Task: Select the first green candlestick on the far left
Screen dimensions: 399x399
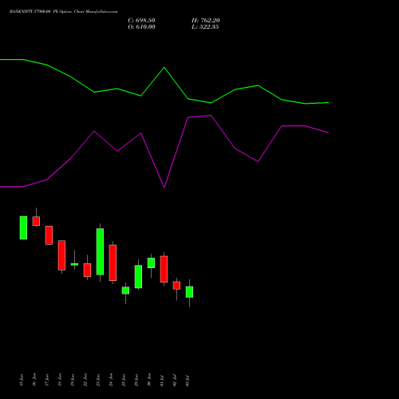Action: tap(23, 227)
